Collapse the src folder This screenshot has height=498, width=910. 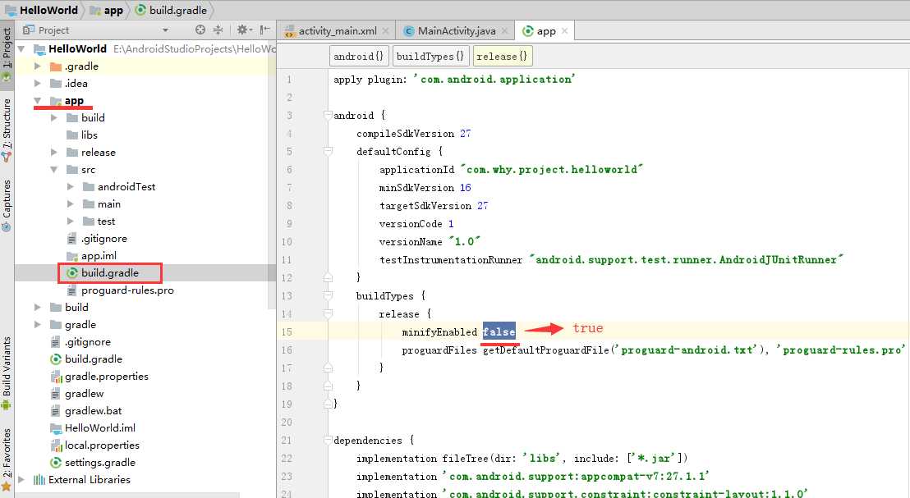coord(54,170)
